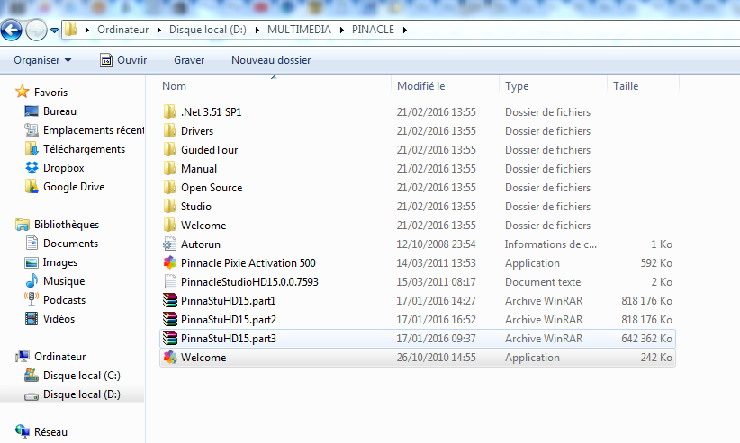Click the Document texte type cell
The width and height of the screenshot is (740, 443).
pos(543,282)
